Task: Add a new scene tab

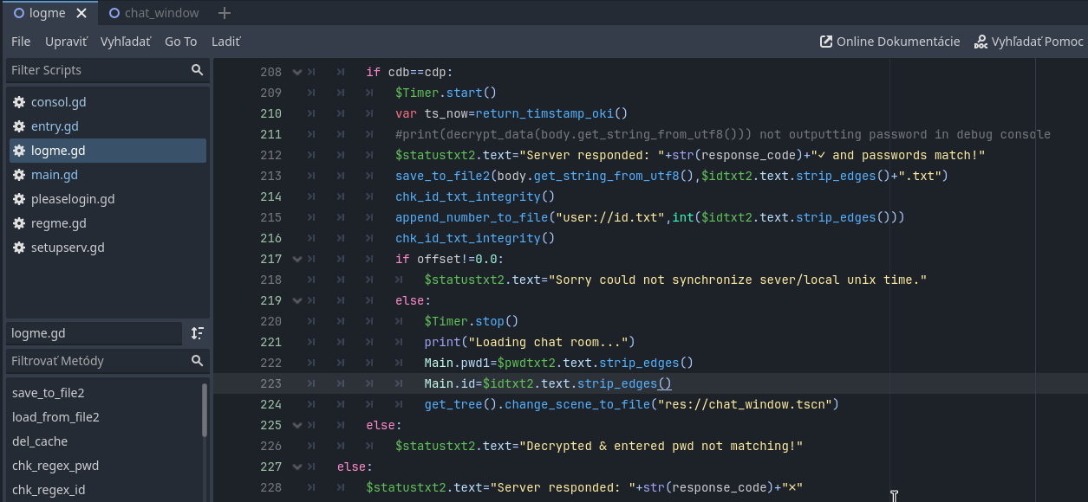Action: click(225, 13)
